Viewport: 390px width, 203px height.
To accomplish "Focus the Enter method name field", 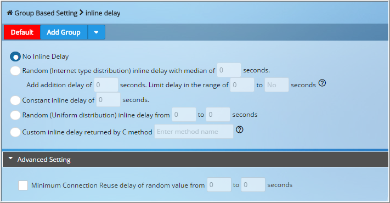I will pos(194,131).
